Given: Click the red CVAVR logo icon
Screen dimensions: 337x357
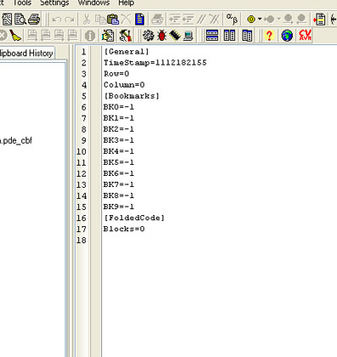Looking at the screenshot, I should 305,35.
